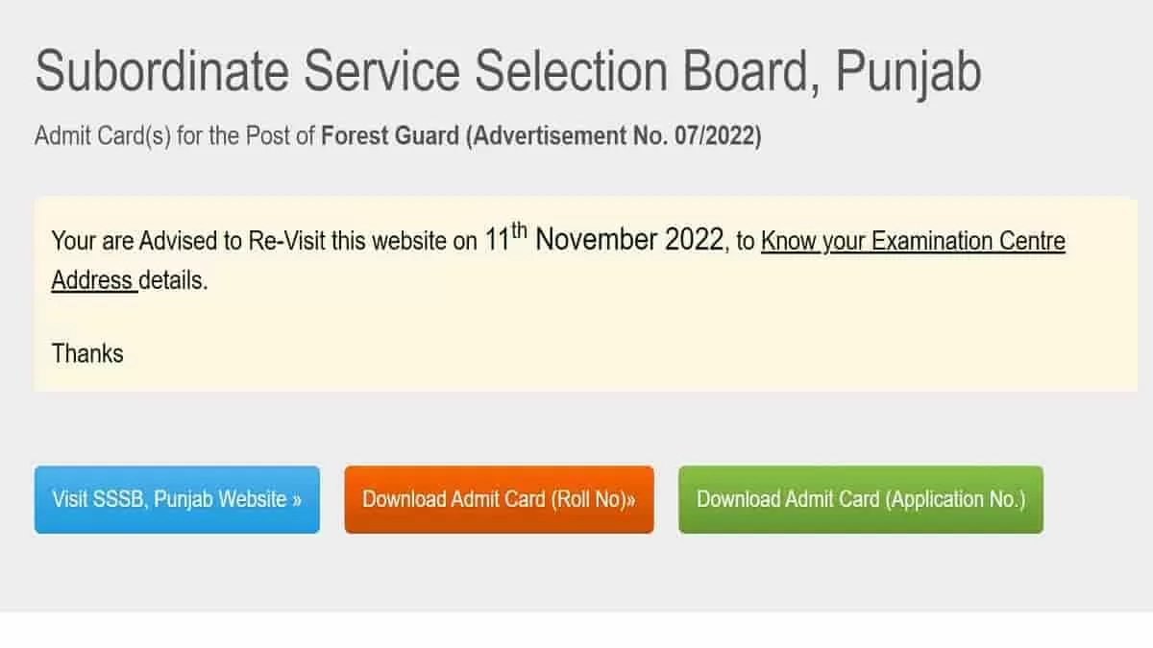Image resolution: width=1153 pixels, height=648 pixels.
Task: Click the superscript th in the date
Action: click(519, 230)
